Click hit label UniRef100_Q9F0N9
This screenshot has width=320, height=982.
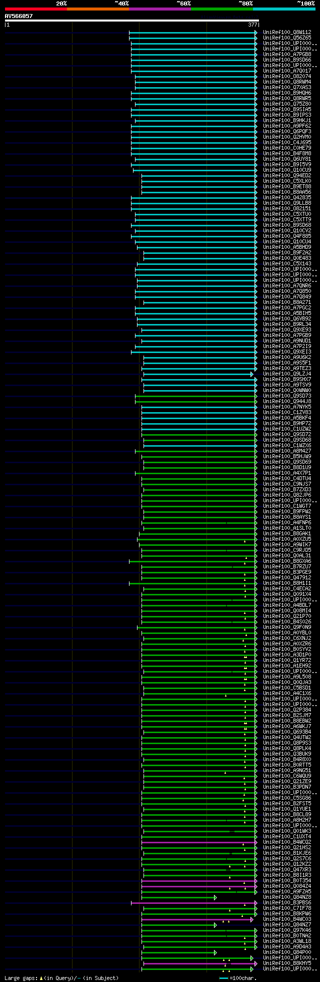point(287,627)
